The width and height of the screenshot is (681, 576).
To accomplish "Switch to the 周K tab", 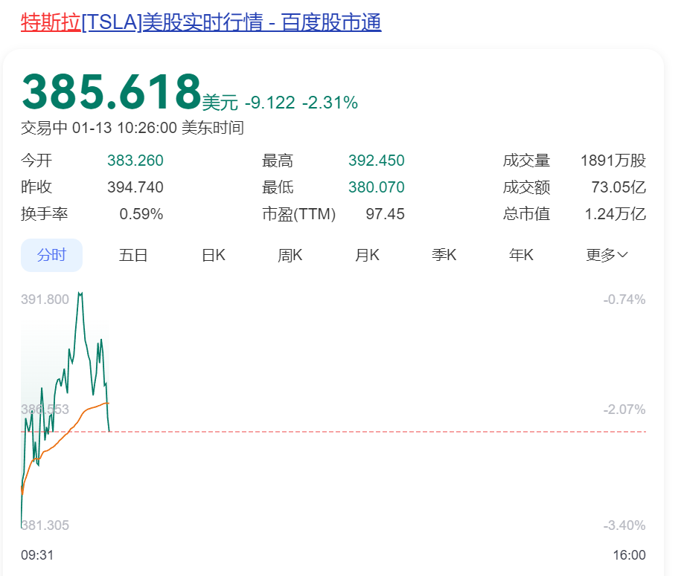I will (x=290, y=256).
